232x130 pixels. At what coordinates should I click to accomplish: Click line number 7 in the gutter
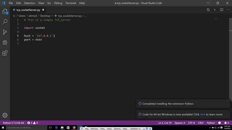18,44
